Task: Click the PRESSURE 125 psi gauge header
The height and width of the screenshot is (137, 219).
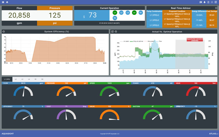Action: 66,83
